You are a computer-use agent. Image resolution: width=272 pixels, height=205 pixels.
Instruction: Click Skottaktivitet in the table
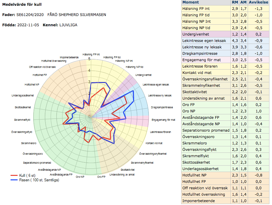tap(196, 92)
